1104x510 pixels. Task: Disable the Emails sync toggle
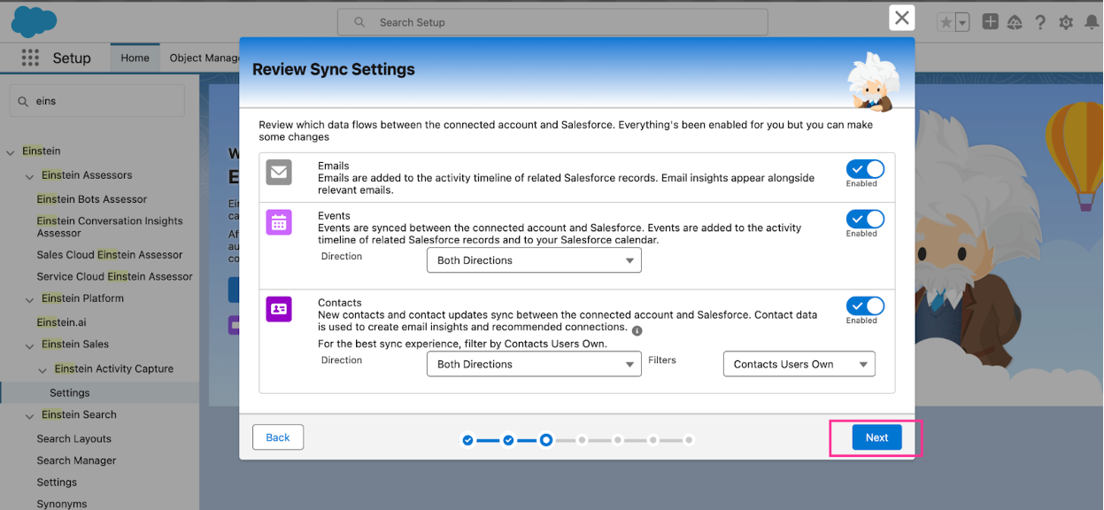[865, 169]
